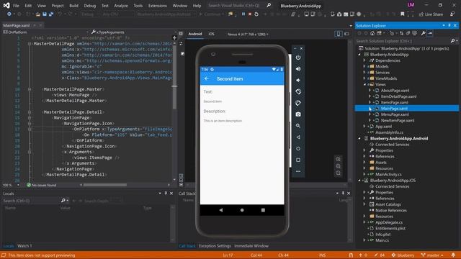
Task: Click the blueberry repository in status bar
Action: click(x=403, y=255)
